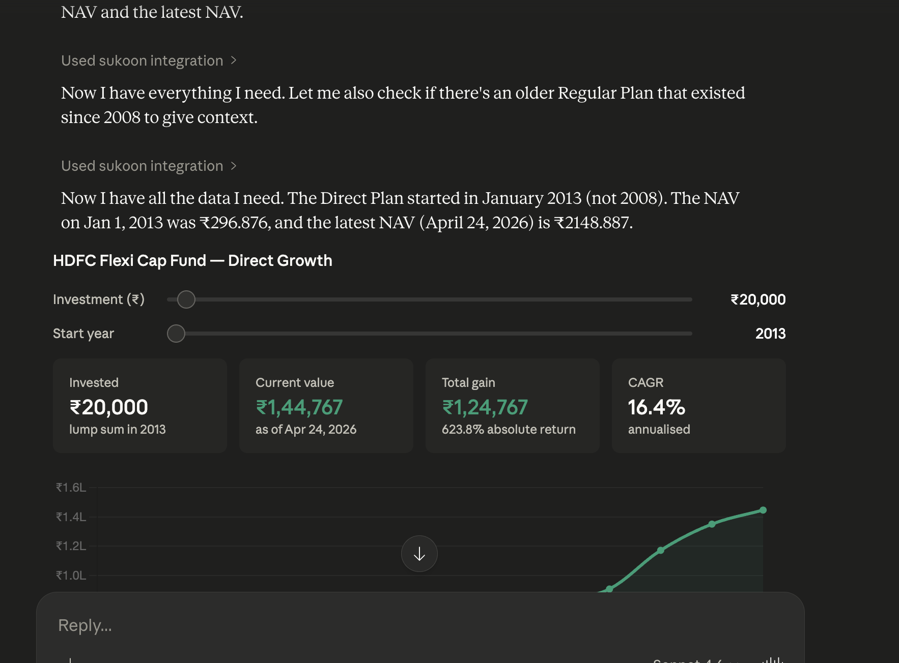The image size is (899, 663).
Task: Select the Total gain ₹1,24,767 card
Action: [513, 406]
